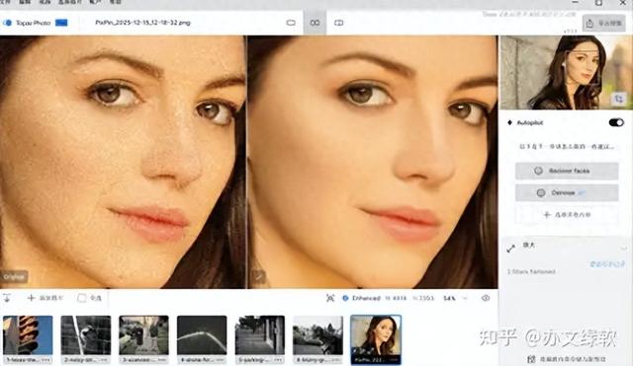Open the 54% zoom dropdown

pos(455,298)
